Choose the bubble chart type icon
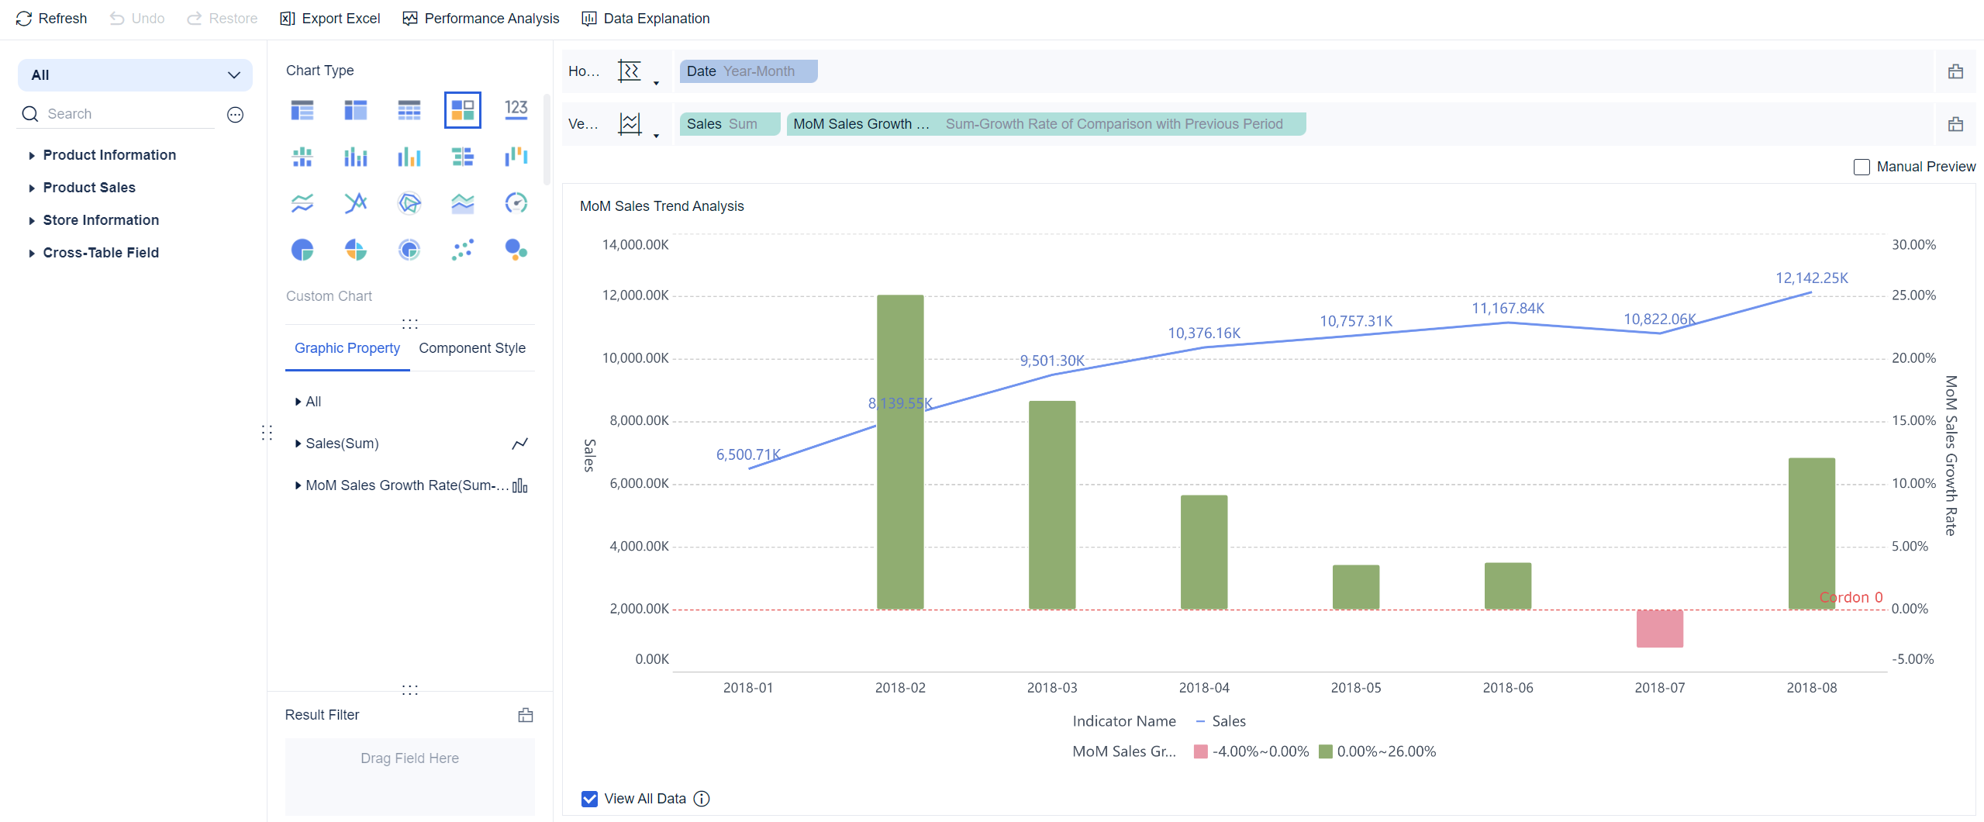Image resolution: width=1984 pixels, height=822 pixels. [516, 250]
